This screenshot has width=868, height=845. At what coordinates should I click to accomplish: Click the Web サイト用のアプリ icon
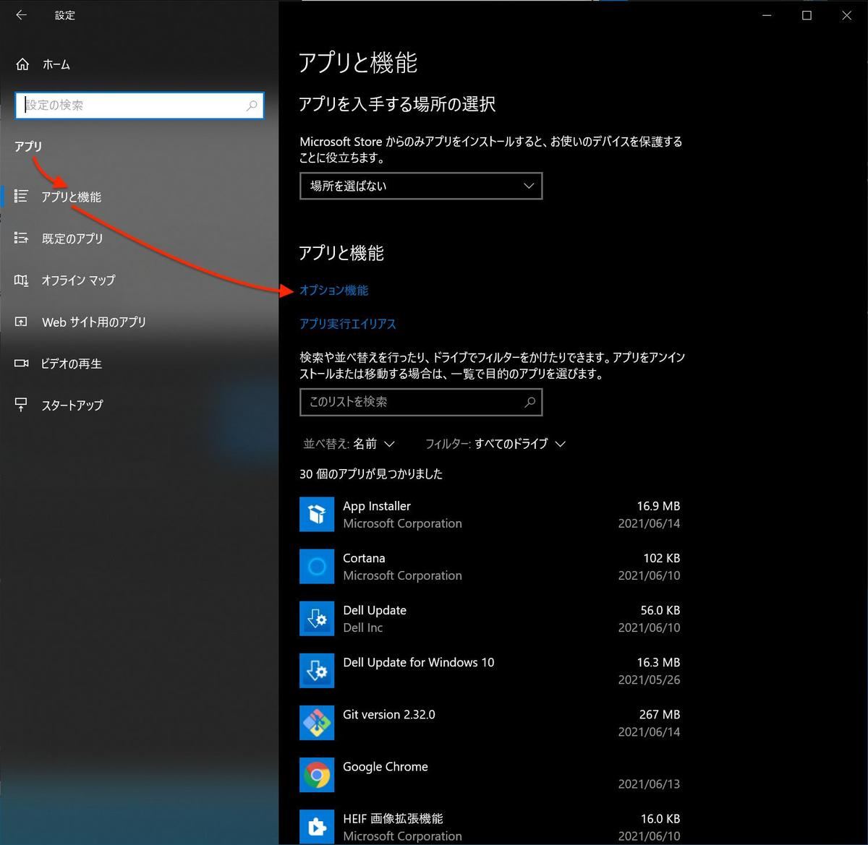22,322
